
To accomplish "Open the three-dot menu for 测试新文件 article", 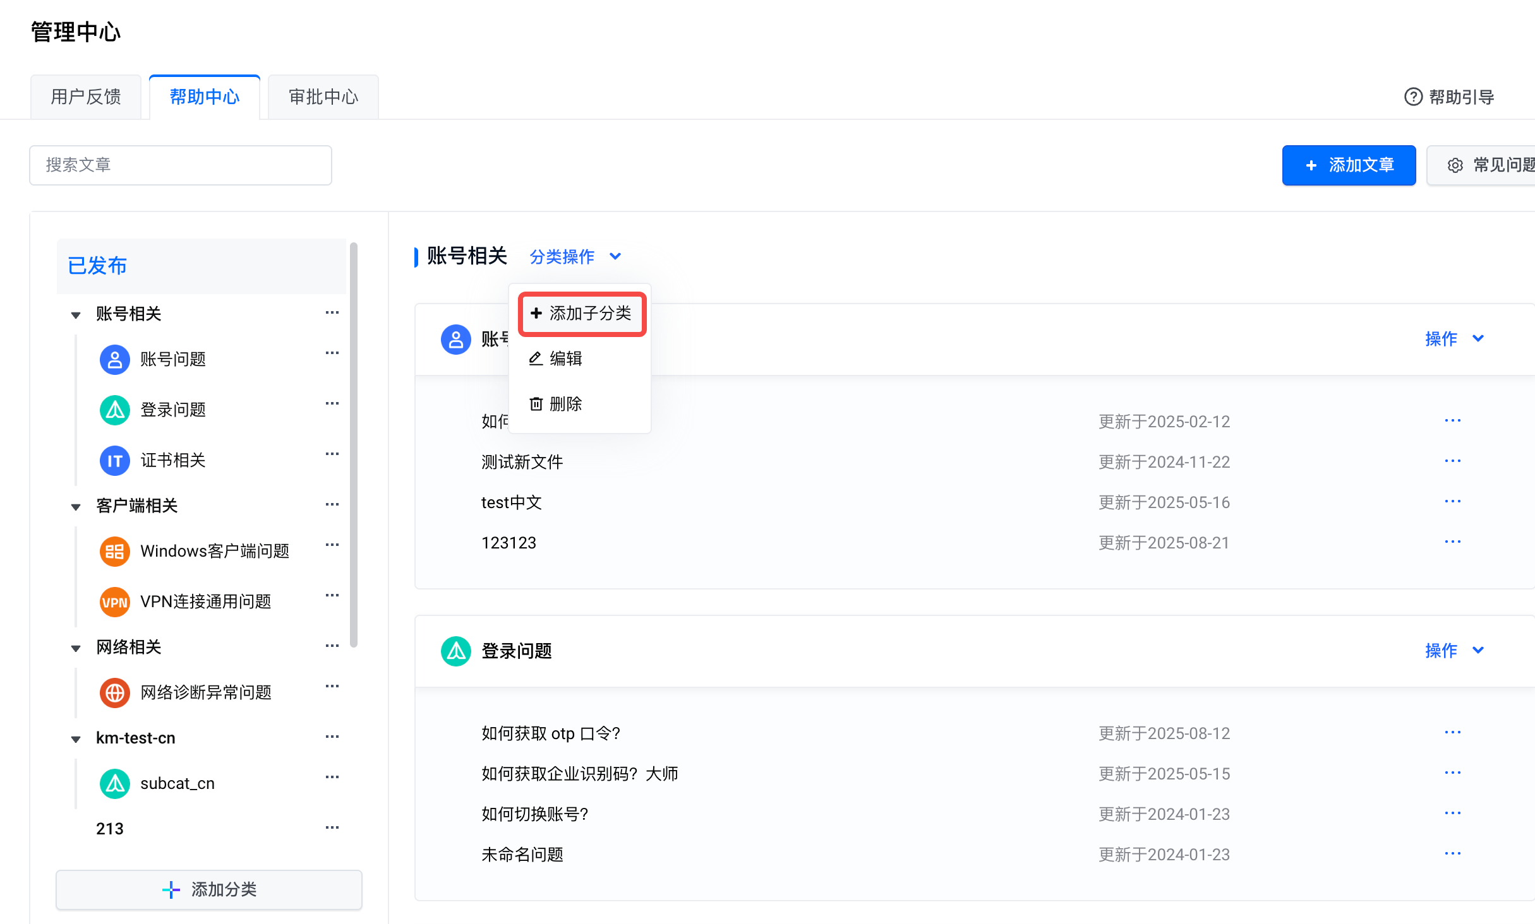I will 1452,461.
